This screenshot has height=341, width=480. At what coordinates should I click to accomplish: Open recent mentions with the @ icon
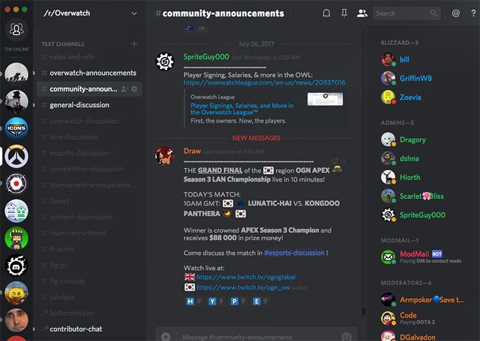coord(456,13)
